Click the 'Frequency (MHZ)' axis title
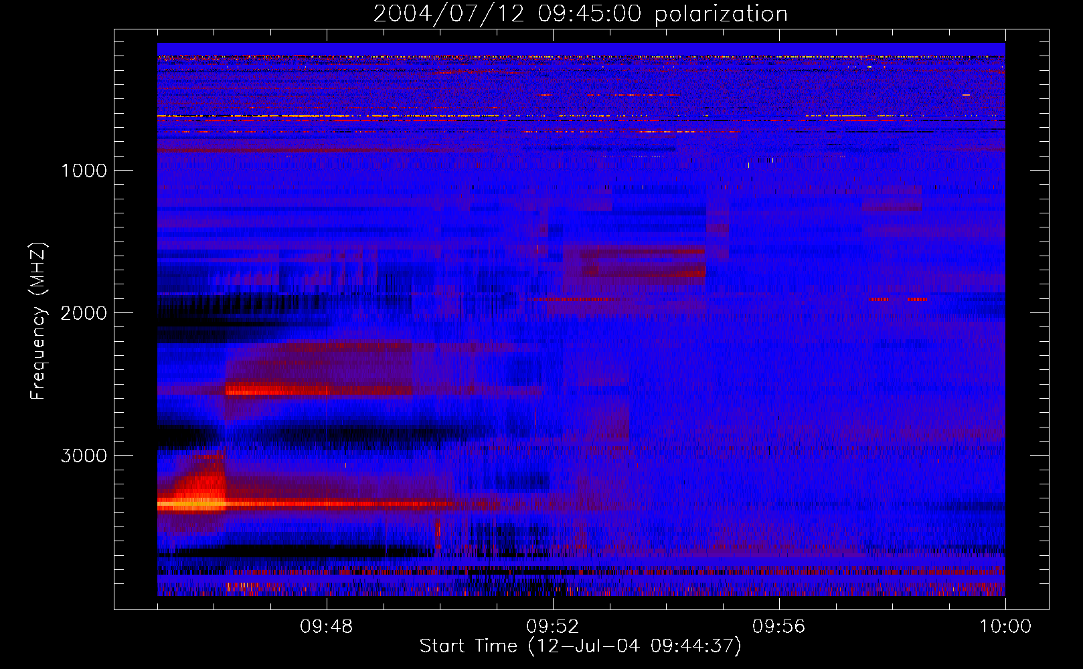 [39, 320]
